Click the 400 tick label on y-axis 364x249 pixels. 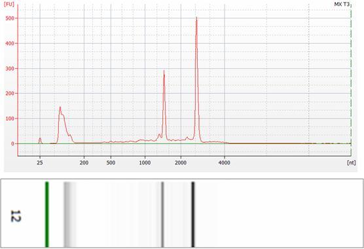click(10, 43)
